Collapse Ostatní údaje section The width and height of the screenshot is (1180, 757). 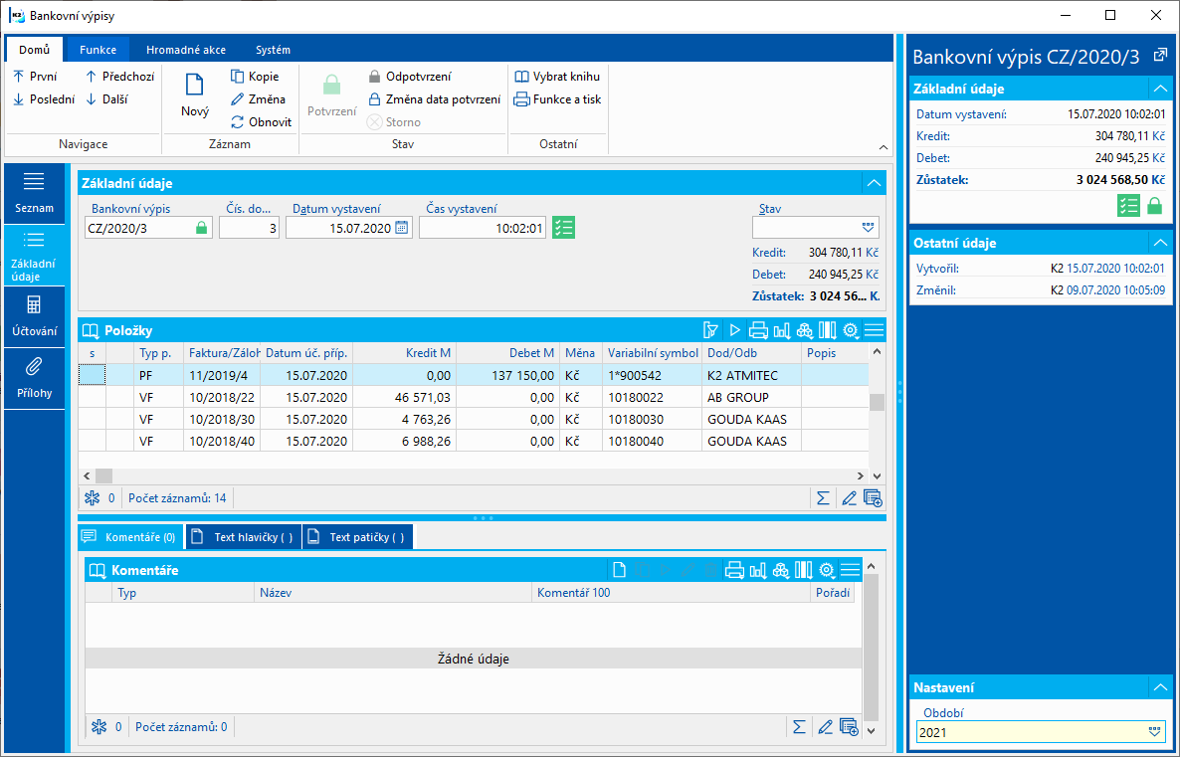tap(1160, 243)
